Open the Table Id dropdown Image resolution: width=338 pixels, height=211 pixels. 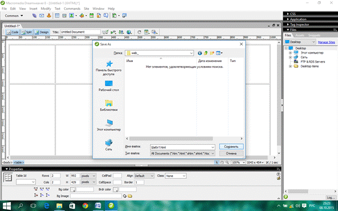pos(25,182)
